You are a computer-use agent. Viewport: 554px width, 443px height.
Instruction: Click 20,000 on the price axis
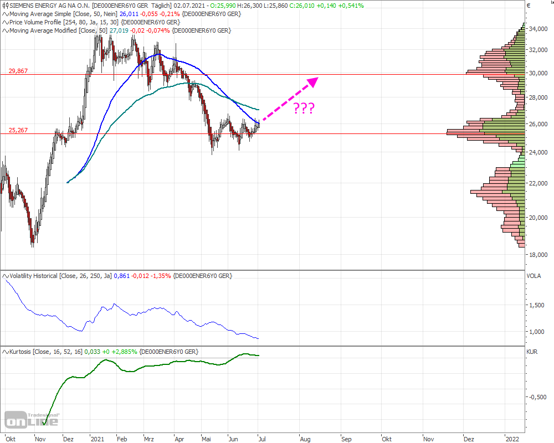pos(538,218)
